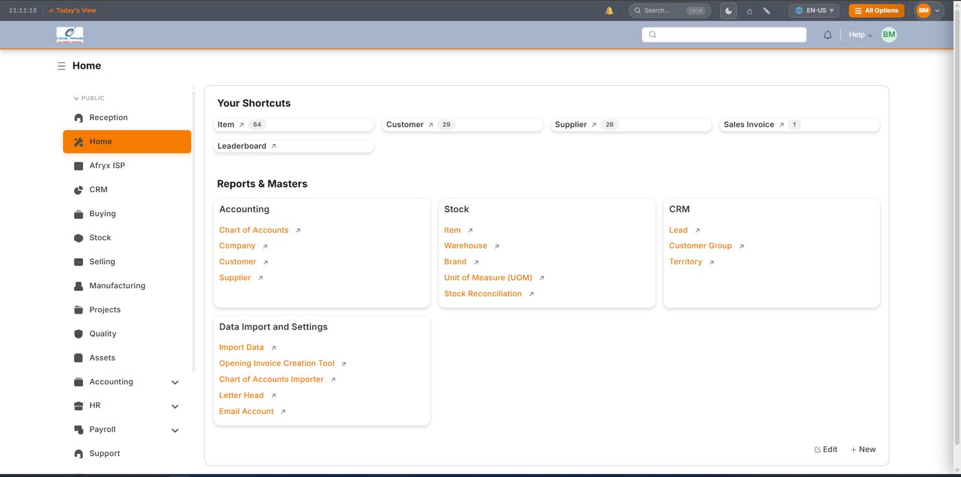
Task: Open the Item shortcut with count 64
Action: point(294,125)
